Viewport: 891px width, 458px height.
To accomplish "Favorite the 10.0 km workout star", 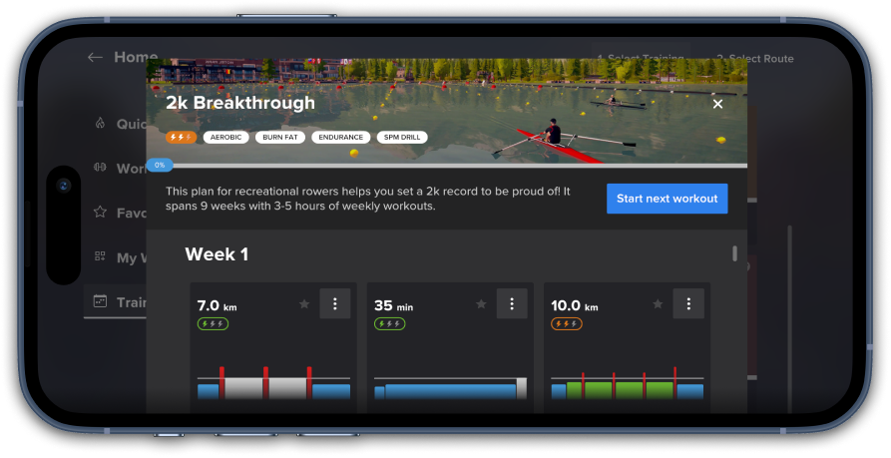I will tap(658, 304).
